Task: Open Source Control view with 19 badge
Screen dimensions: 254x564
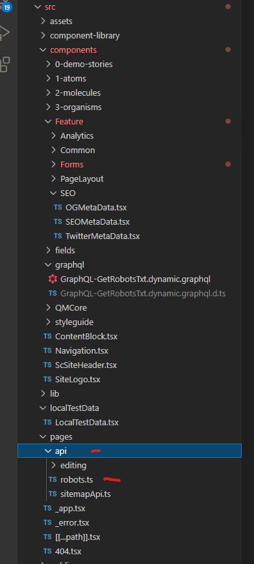Action: pyautogui.click(x=5, y=6)
